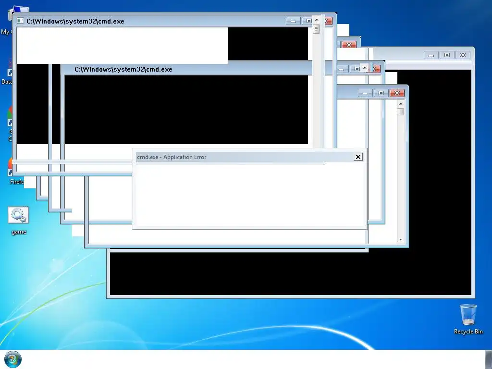
Task: Click down arrow of the tall white scrollbar
Action: [x=400, y=240]
